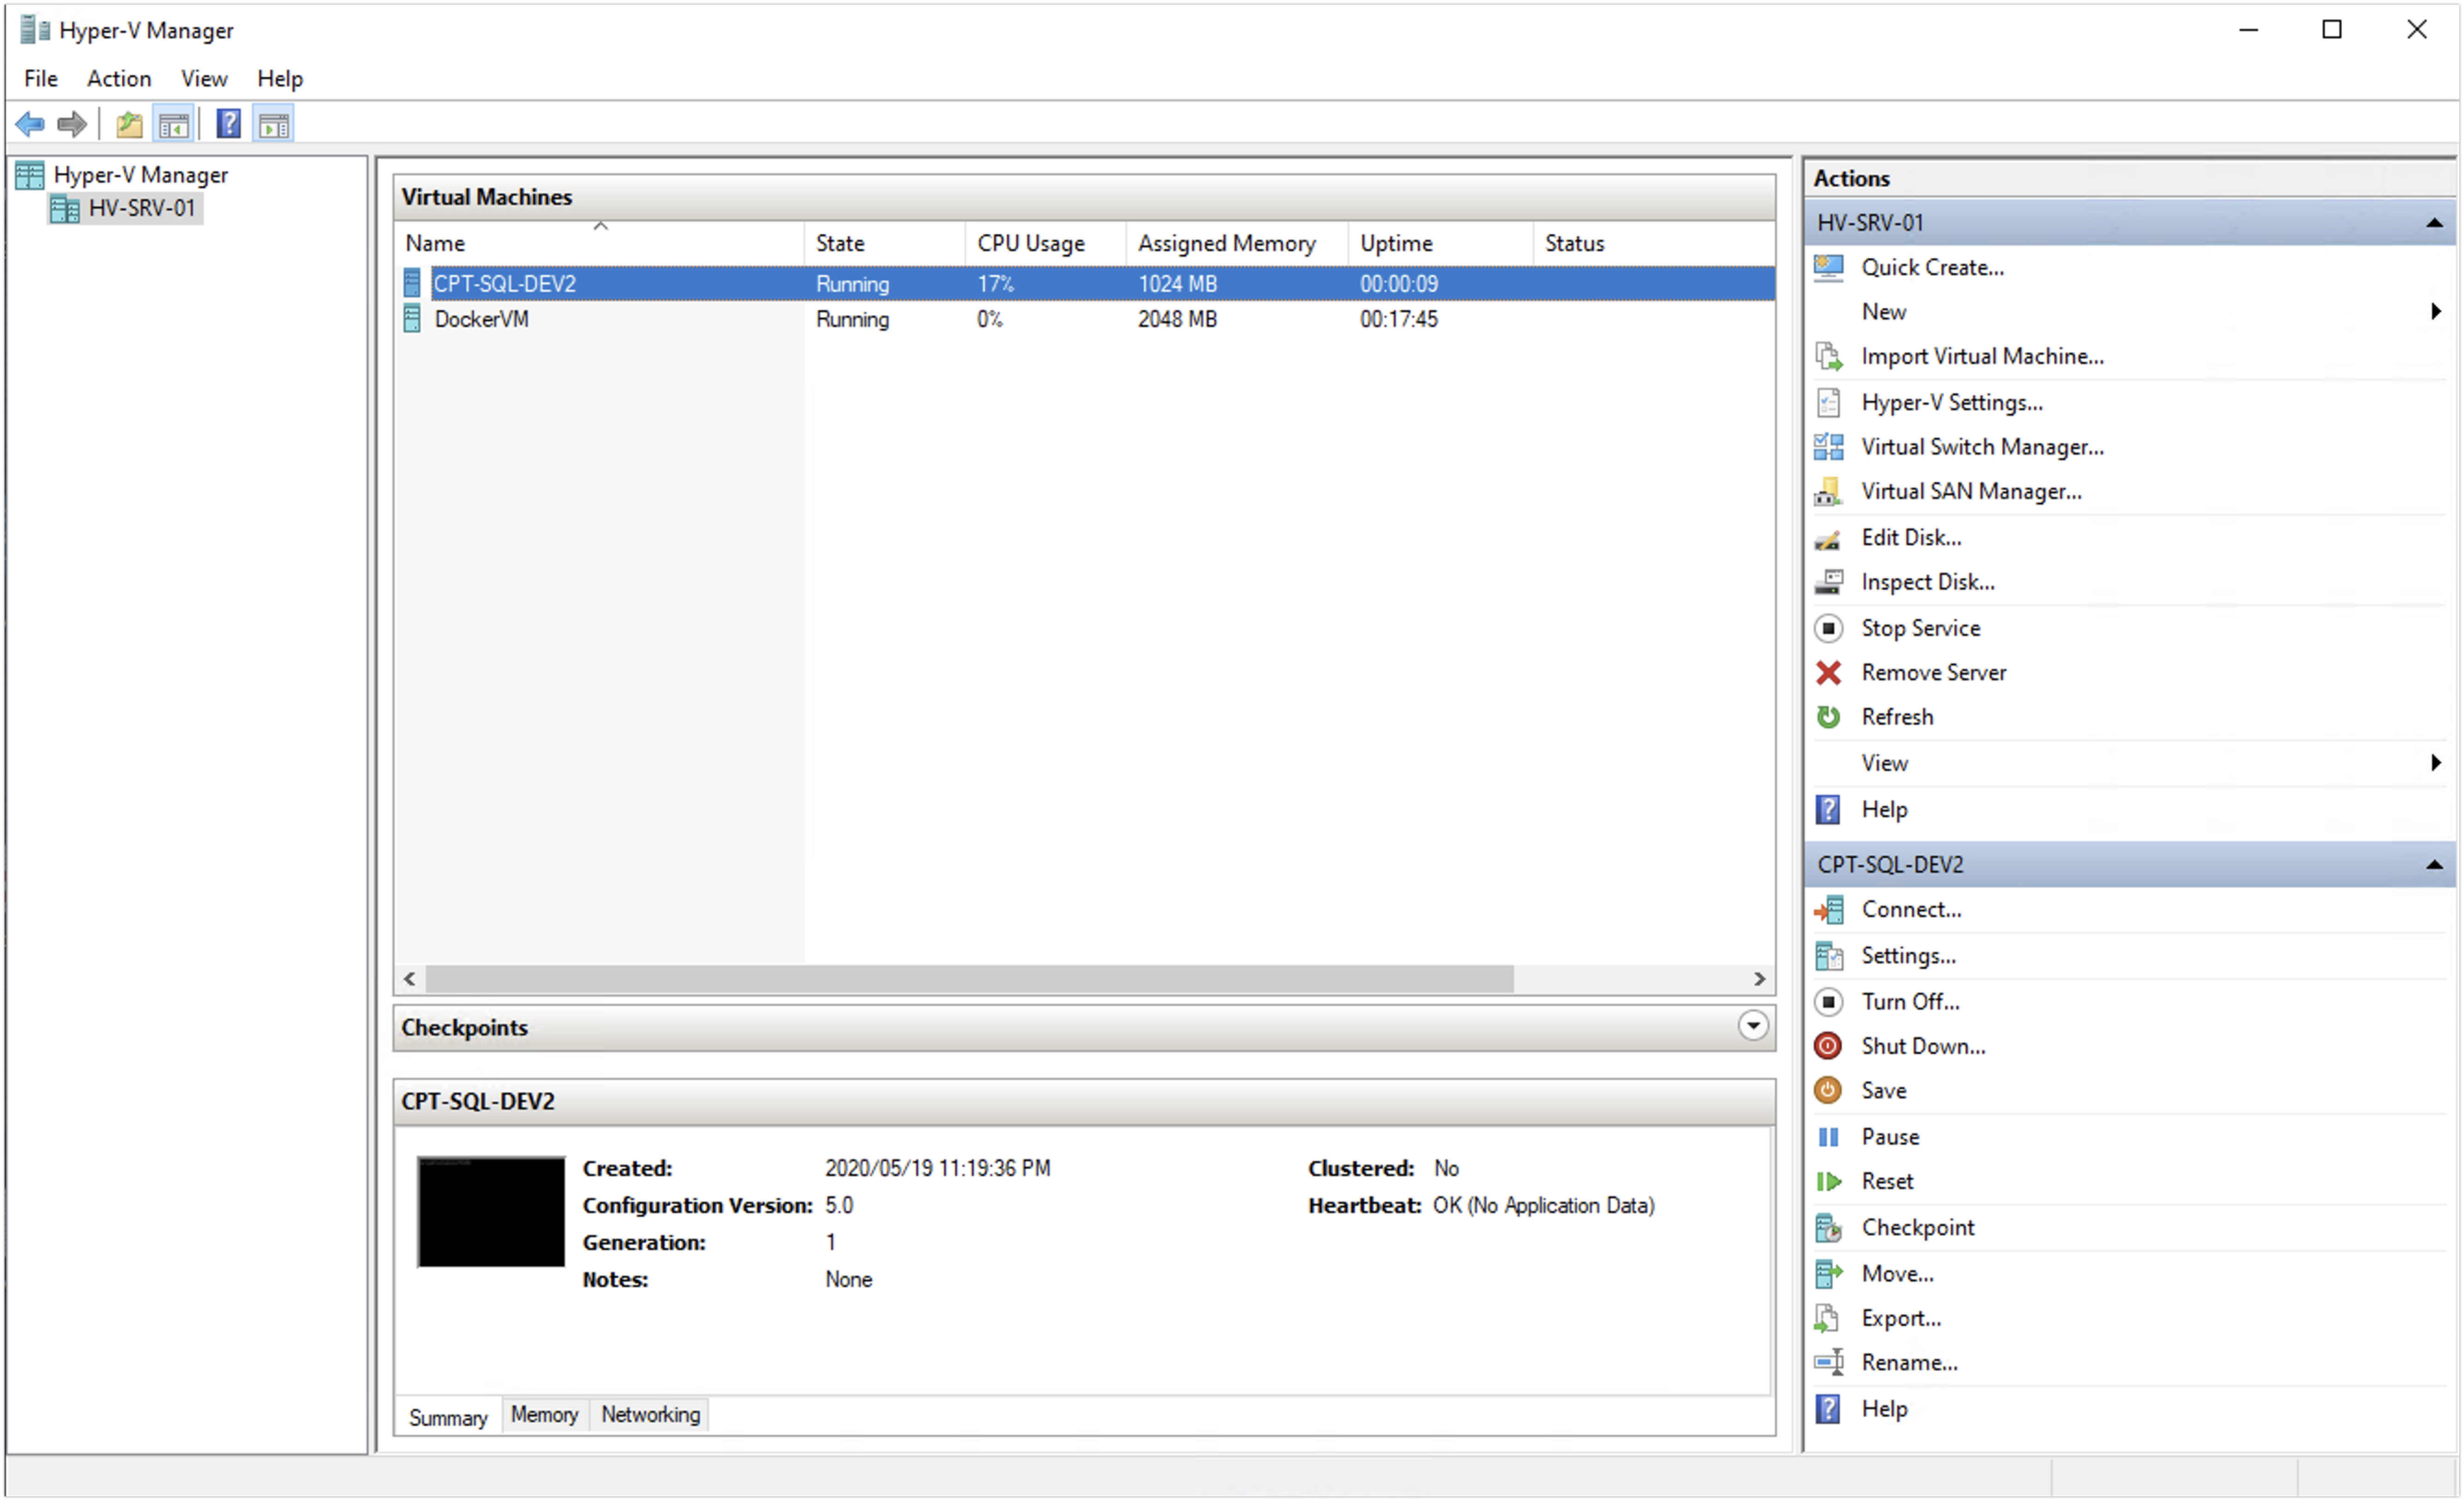Click the Help question mark toolbar icon

(229, 124)
